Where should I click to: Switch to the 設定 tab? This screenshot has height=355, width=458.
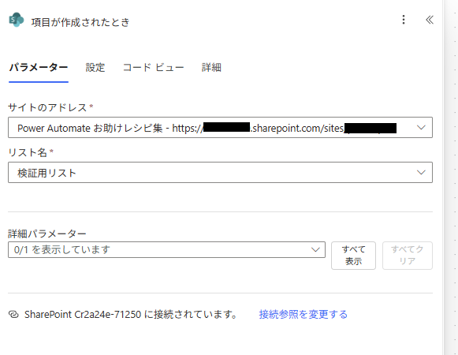95,68
